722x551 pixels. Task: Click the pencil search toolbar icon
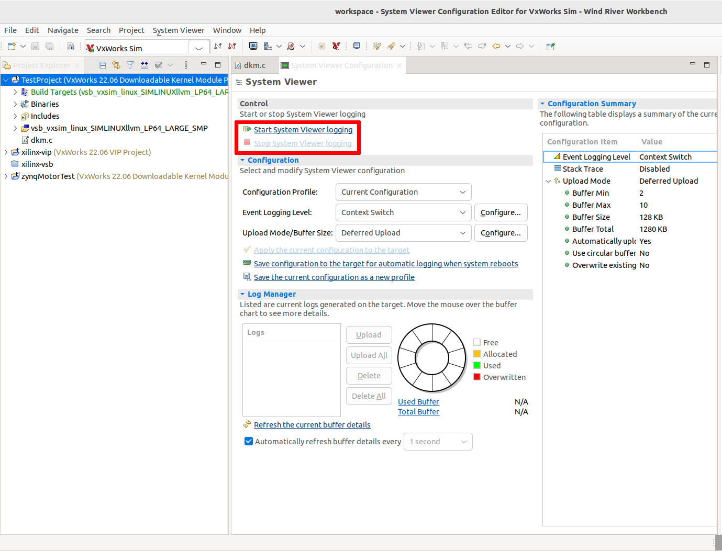(391, 47)
